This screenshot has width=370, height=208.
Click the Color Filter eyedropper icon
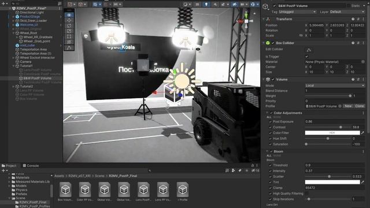tap(362, 133)
